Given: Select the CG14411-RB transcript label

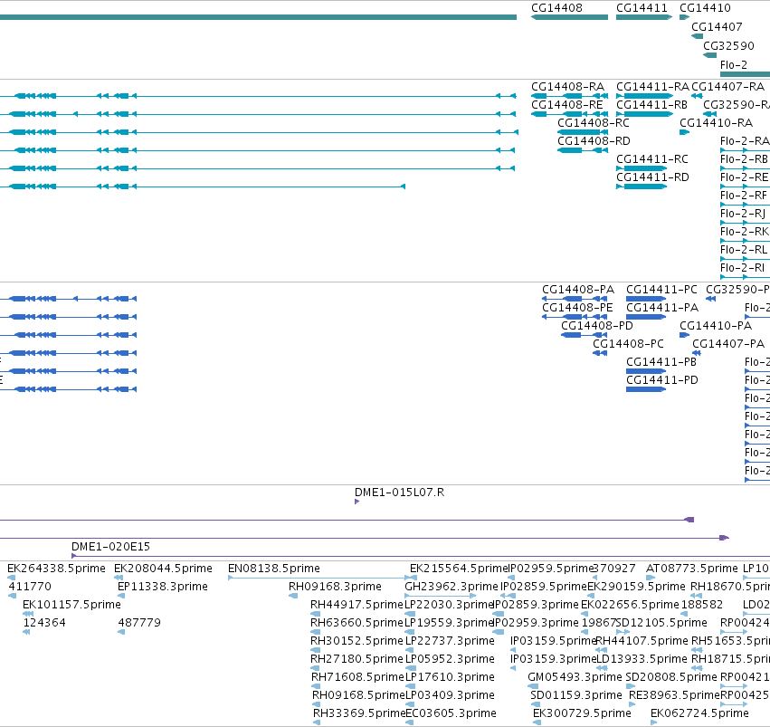Looking at the screenshot, I should coord(651,105).
